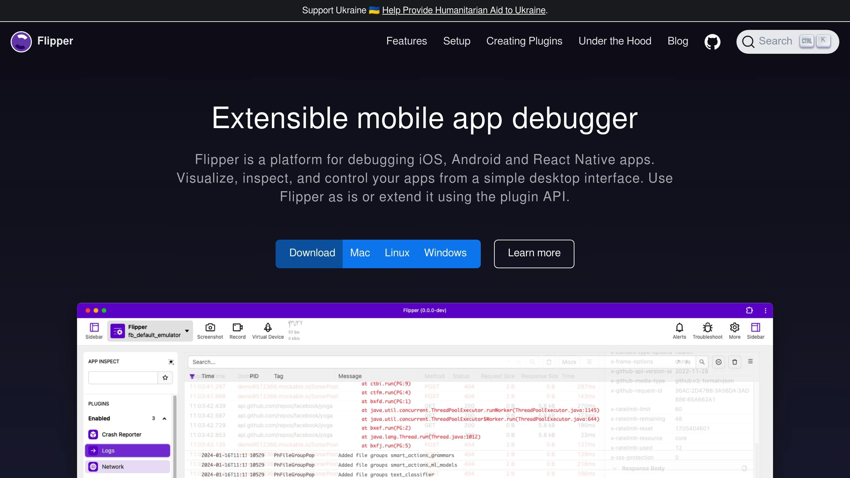
Task: Click the Record video icon
Action: coord(237,328)
